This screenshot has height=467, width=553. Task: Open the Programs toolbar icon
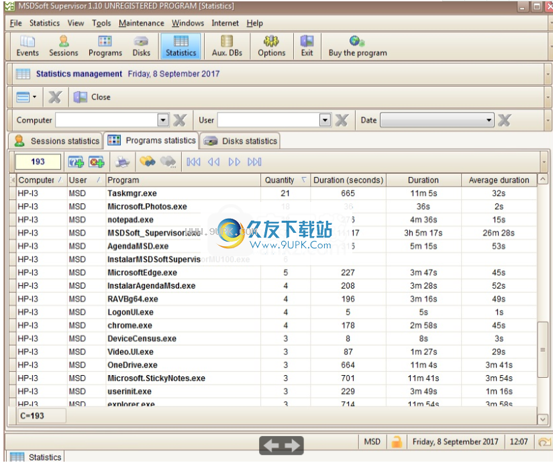pyautogui.click(x=105, y=46)
